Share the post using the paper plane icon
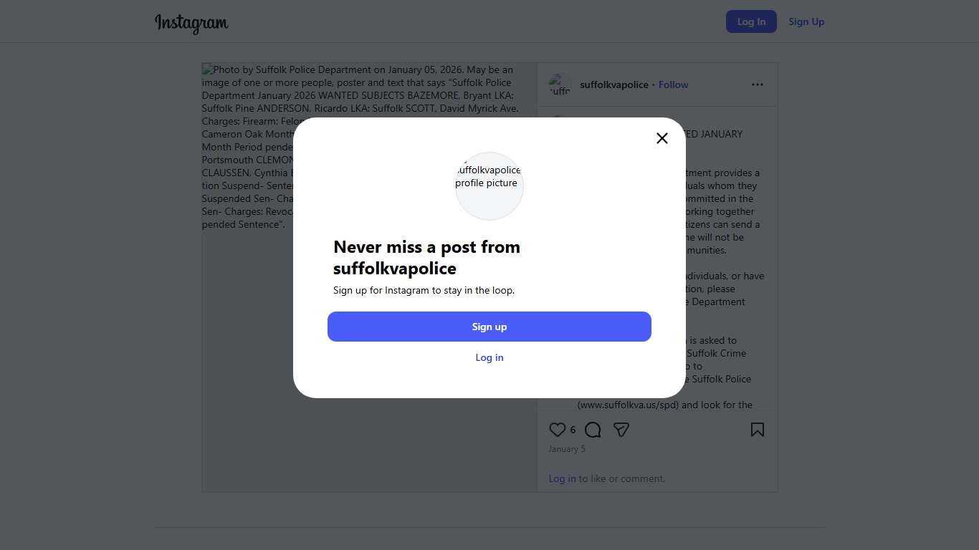 pos(621,430)
